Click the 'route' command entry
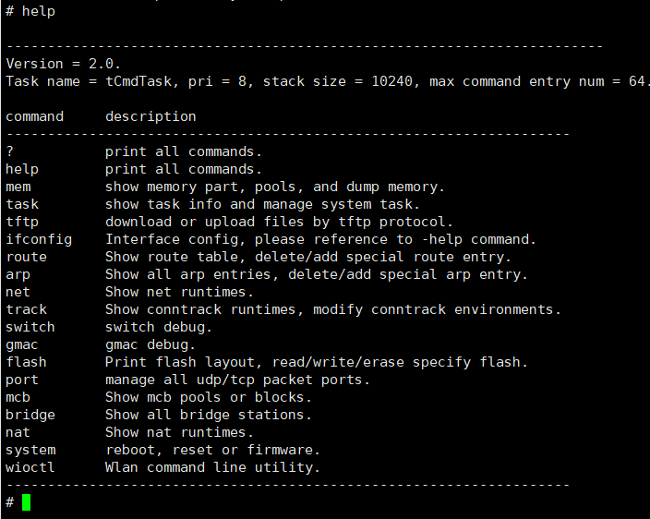 pyautogui.click(x=27, y=257)
